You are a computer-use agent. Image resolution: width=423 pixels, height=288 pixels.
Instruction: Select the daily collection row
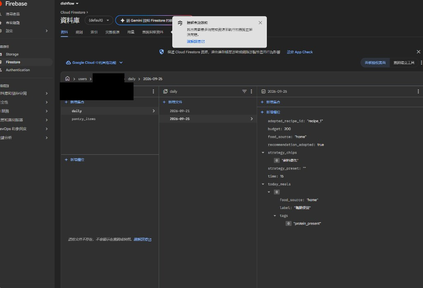[110, 111]
